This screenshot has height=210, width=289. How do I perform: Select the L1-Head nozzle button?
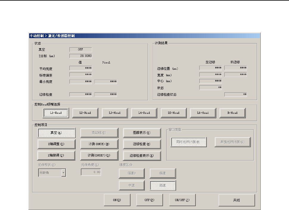(56, 113)
